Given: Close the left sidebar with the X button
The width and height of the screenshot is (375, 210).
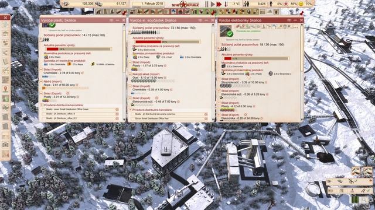Looking at the screenshot, I should [5, 17].
